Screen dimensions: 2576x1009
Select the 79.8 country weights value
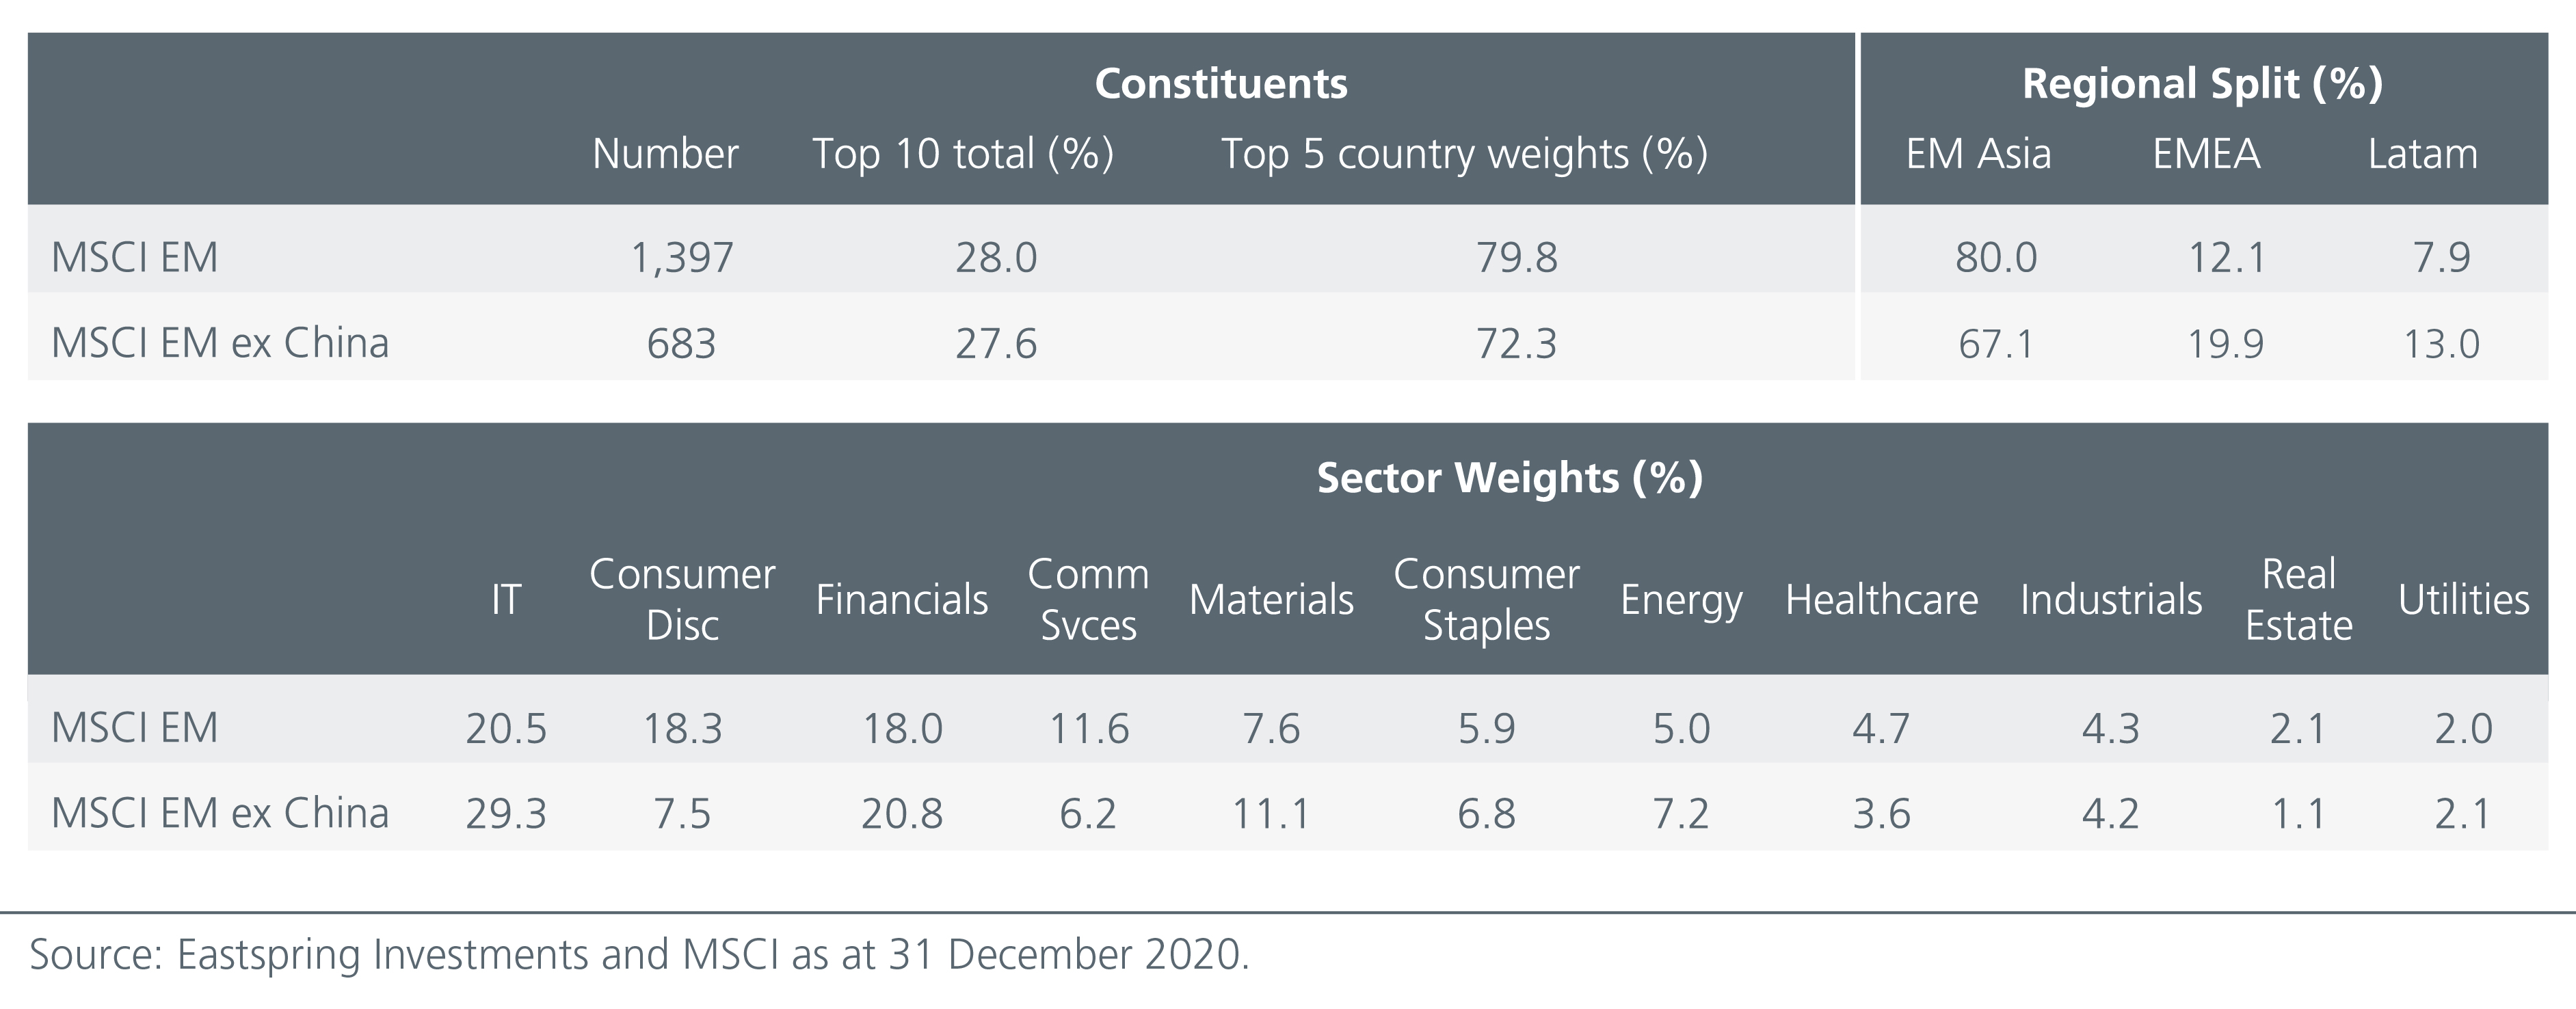point(1516,258)
